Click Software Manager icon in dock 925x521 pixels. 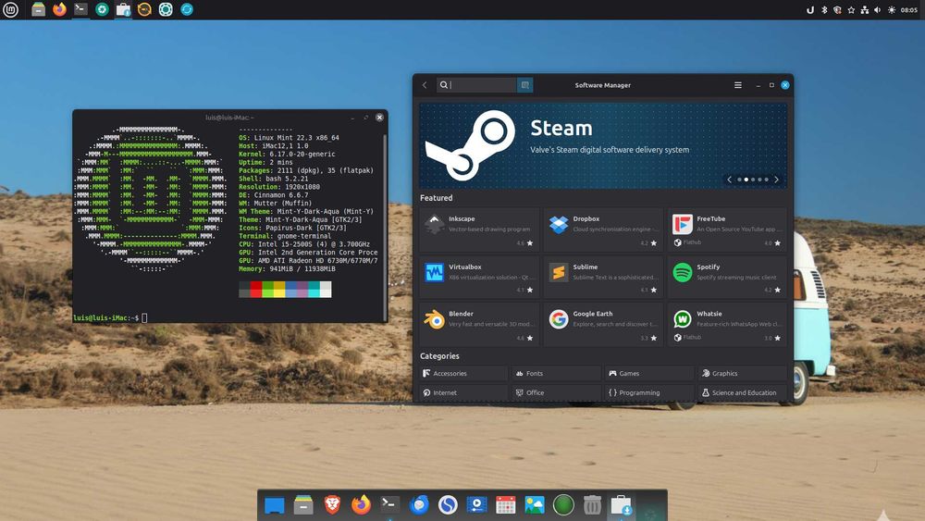coord(622,505)
